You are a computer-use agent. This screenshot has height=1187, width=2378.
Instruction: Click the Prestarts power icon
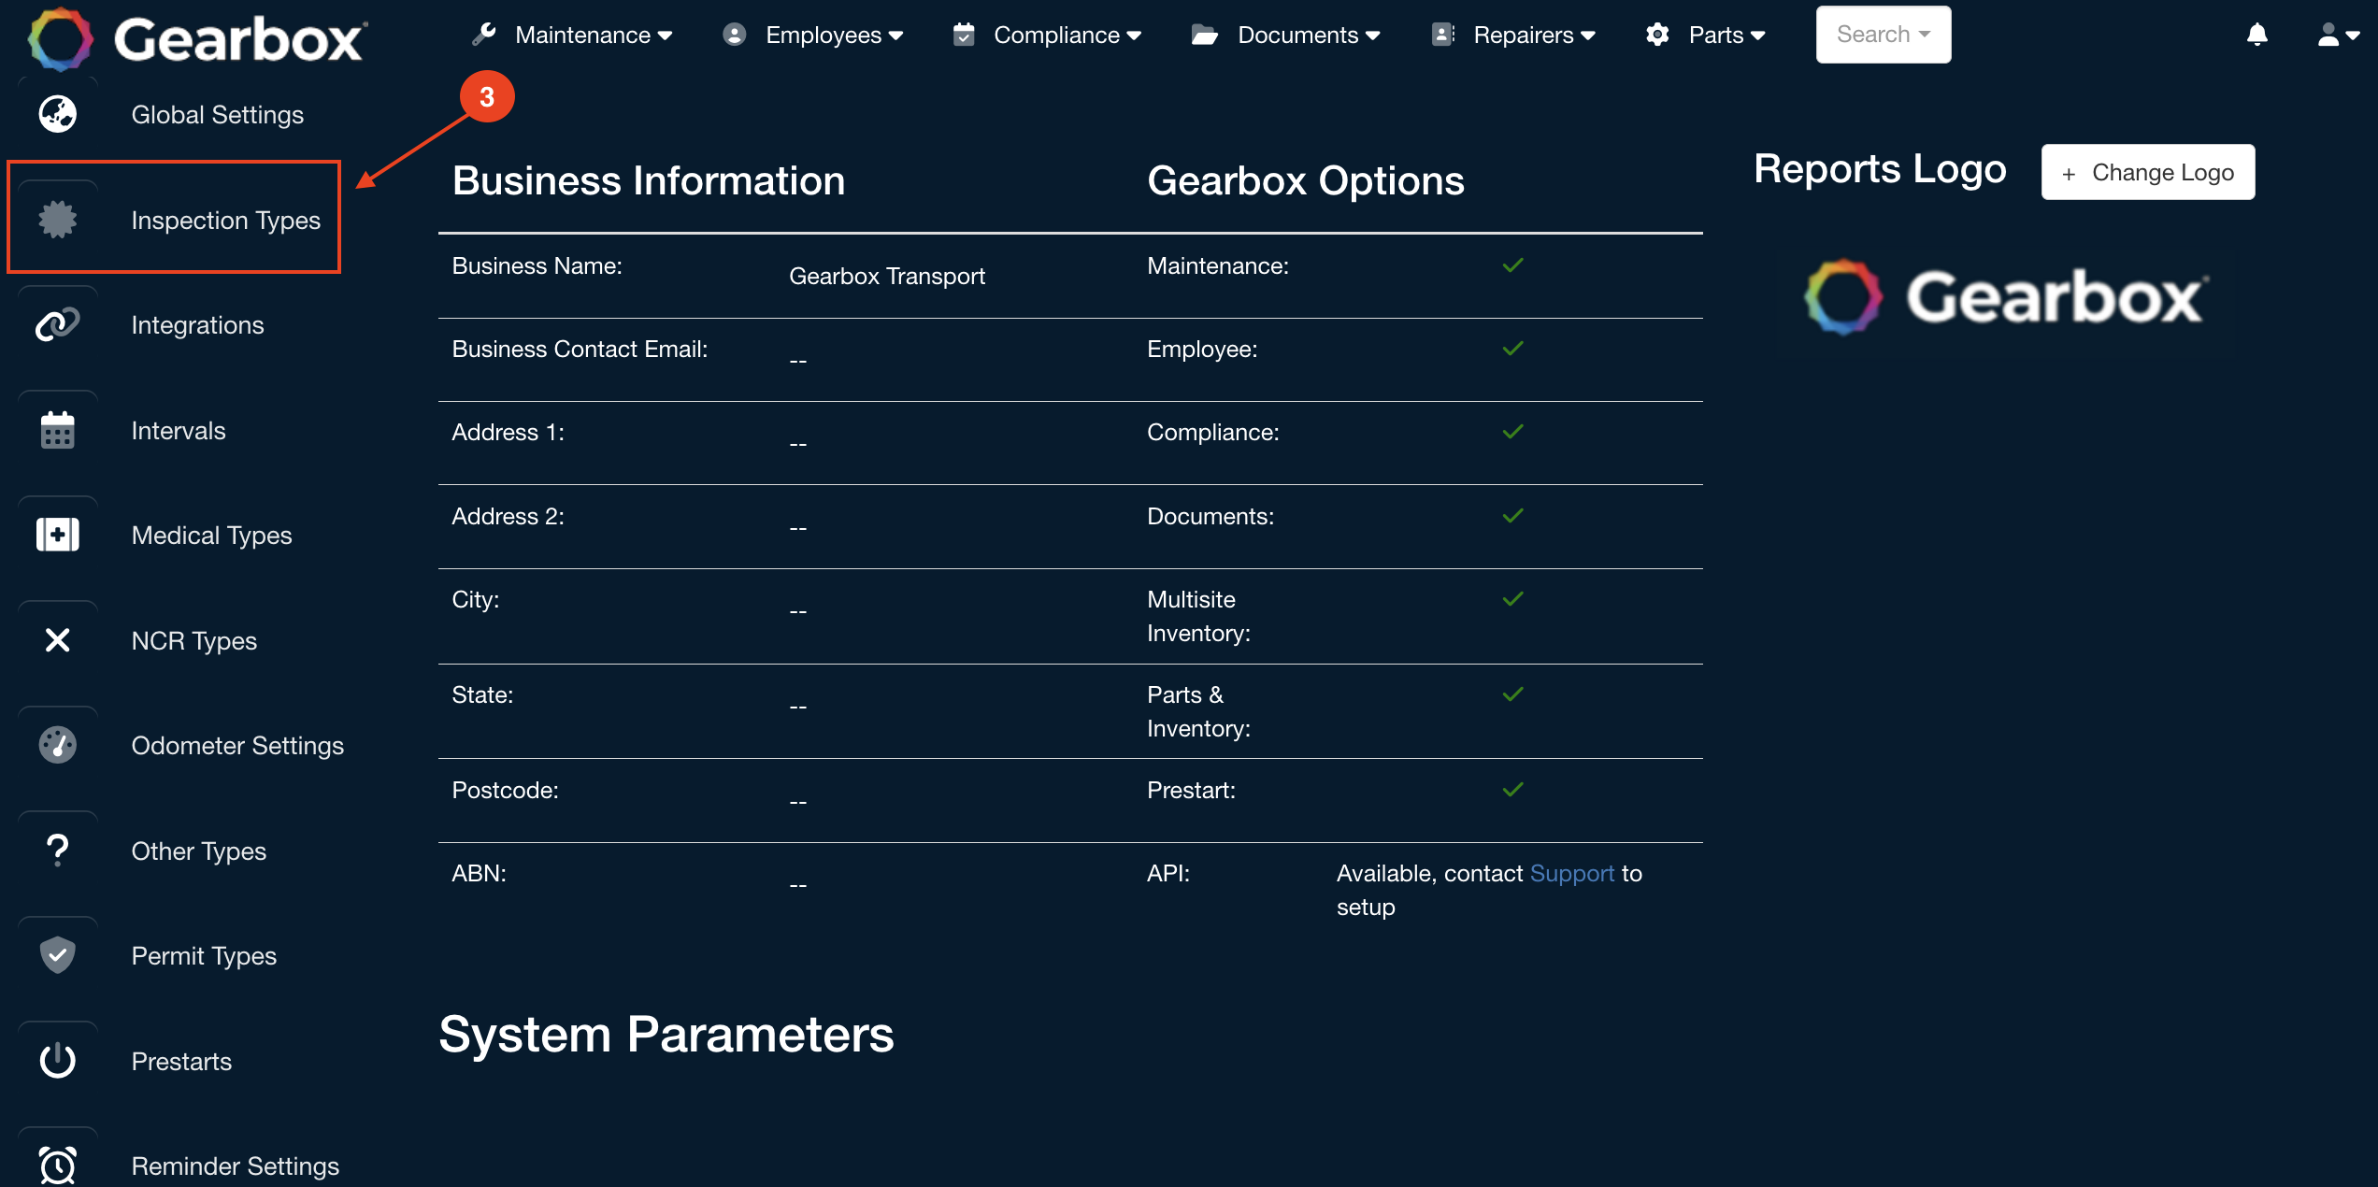click(57, 1061)
